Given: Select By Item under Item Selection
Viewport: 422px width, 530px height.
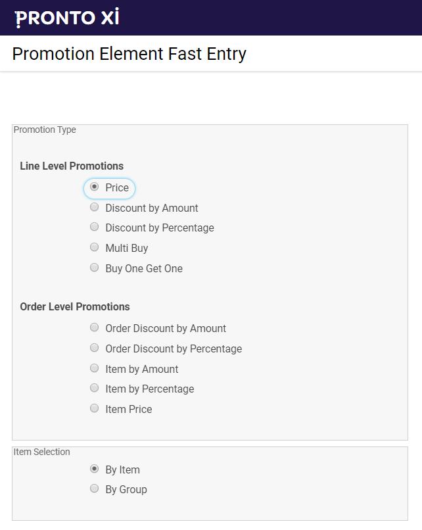Looking at the screenshot, I should (x=94, y=469).
